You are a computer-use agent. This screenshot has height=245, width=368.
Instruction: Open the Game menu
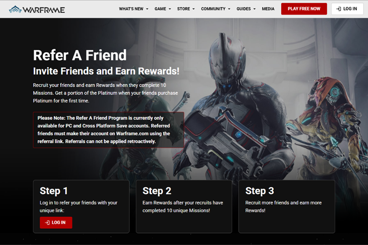point(160,9)
